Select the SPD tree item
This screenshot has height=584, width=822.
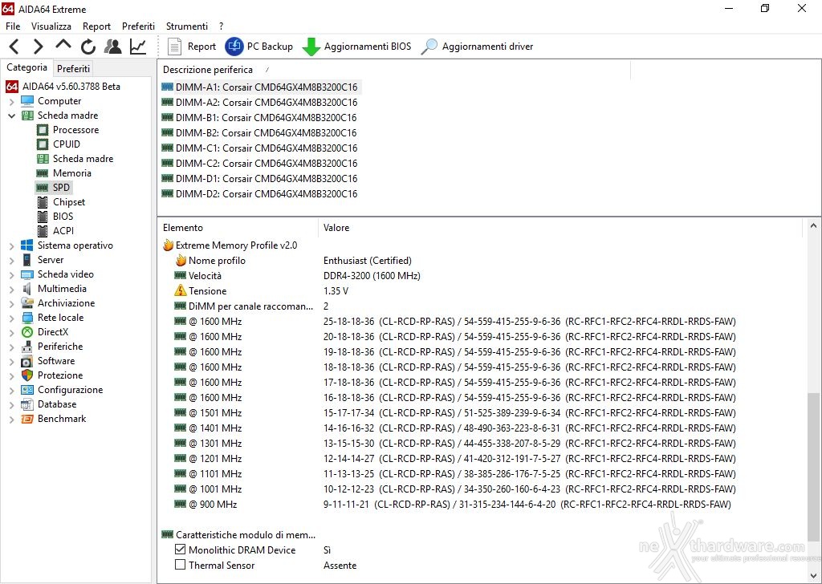[54, 188]
